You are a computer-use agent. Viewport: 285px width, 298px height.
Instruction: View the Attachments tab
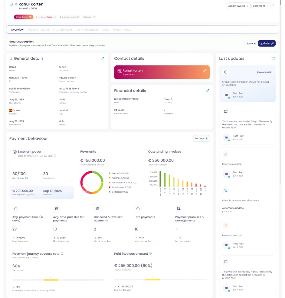point(121,30)
